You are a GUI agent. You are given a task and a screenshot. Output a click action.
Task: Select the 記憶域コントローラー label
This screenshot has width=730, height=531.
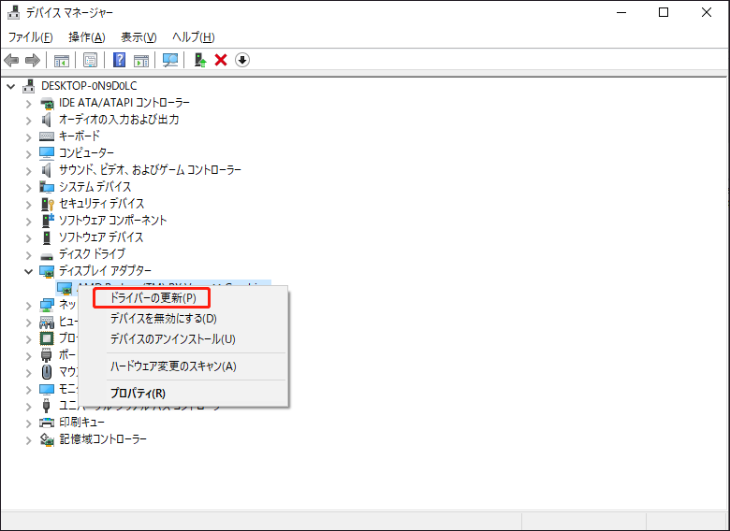tap(103, 439)
